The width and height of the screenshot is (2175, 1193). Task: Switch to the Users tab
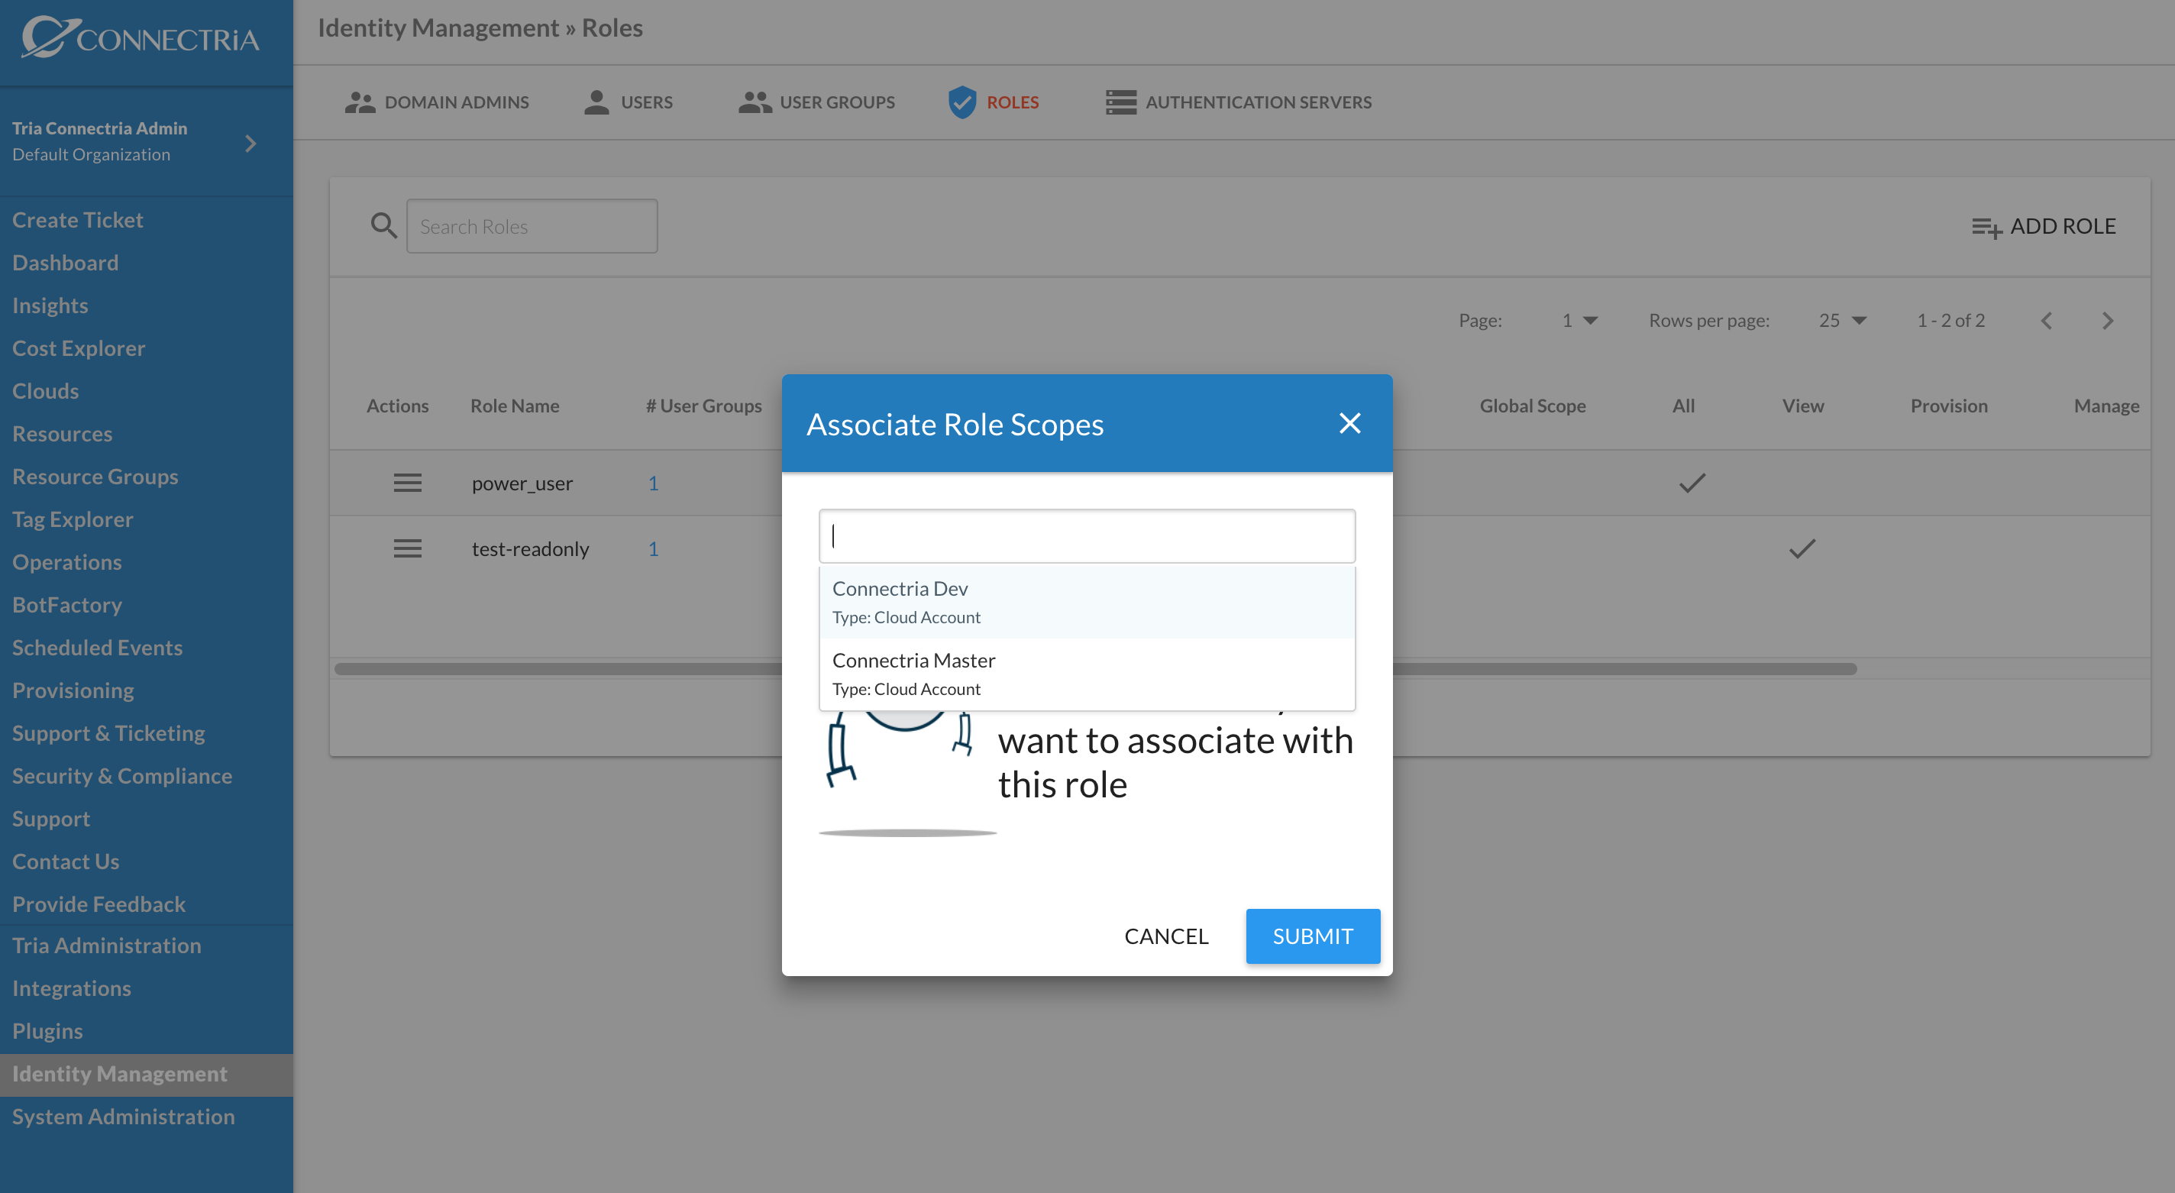point(629,102)
